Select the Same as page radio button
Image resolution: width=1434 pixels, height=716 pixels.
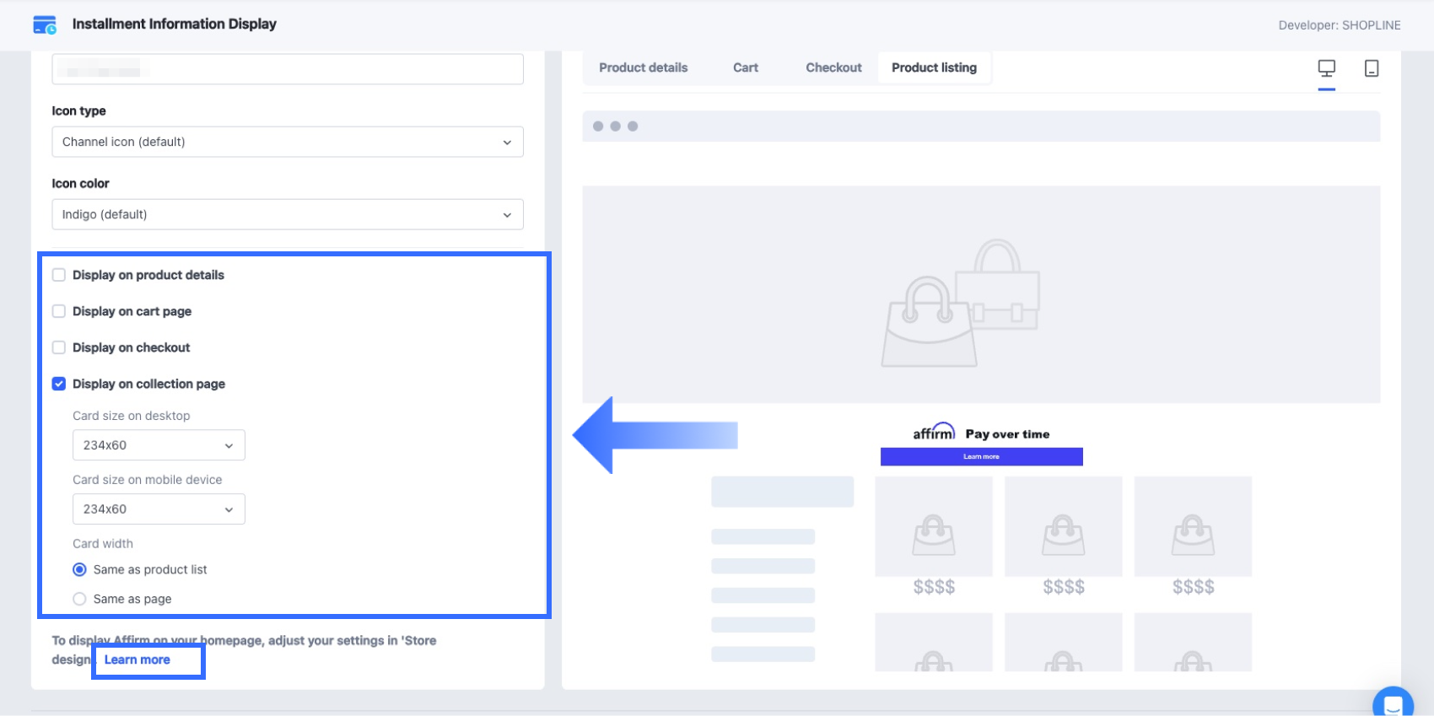pos(79,599)
